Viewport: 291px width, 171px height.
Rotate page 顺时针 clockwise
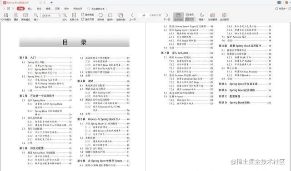tap(100, 17)
